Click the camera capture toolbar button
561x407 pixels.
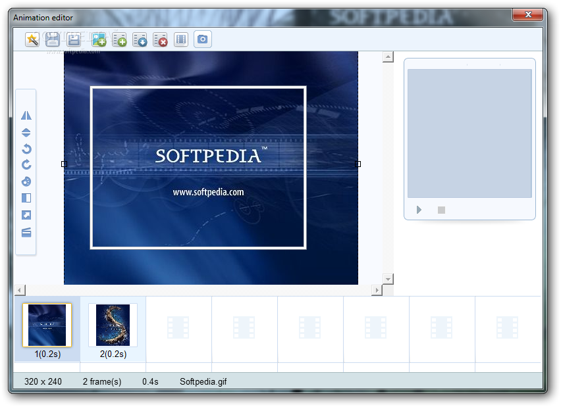203,39
